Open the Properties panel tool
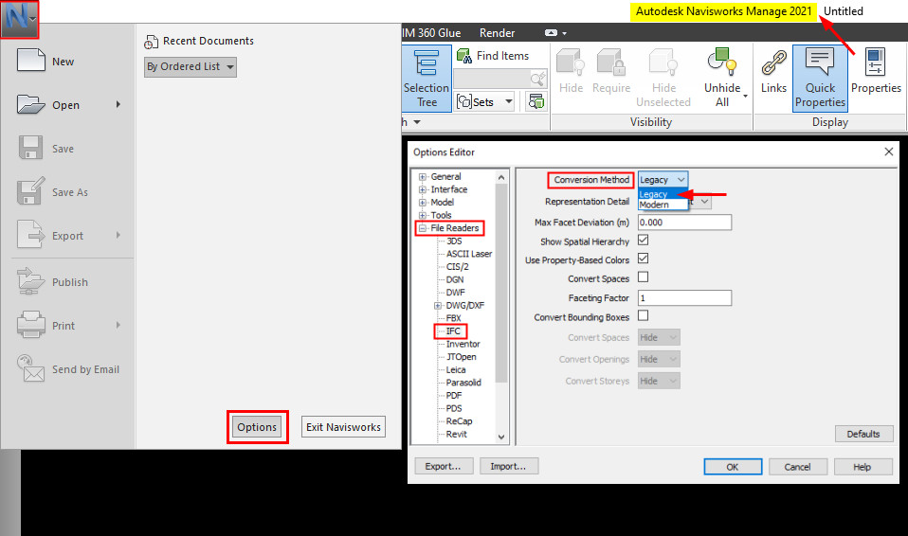Viewport: 908px width, 536px height. point(876,72)
